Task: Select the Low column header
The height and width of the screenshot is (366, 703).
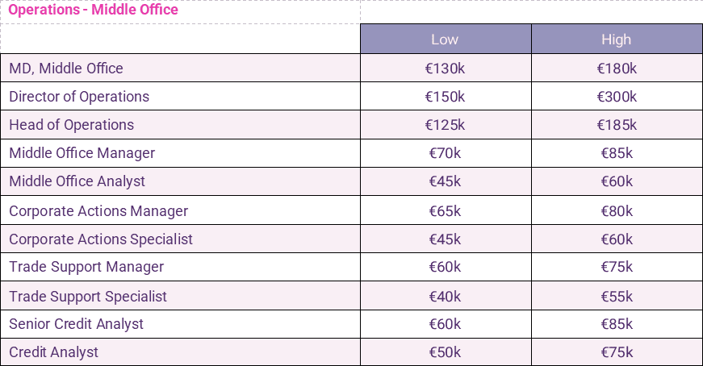Action: [x=445, y=40]
